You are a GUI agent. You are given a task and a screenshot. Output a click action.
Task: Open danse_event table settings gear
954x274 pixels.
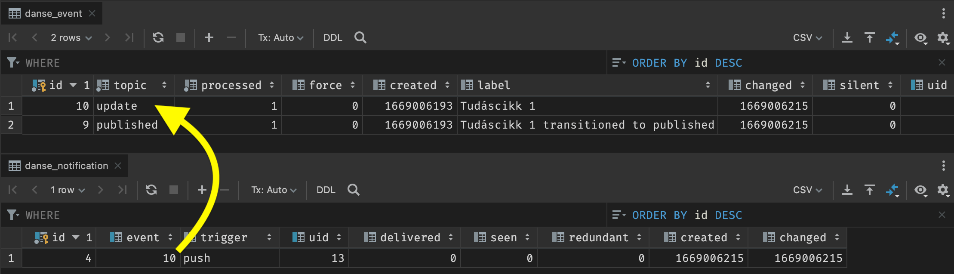coord(943,38)
